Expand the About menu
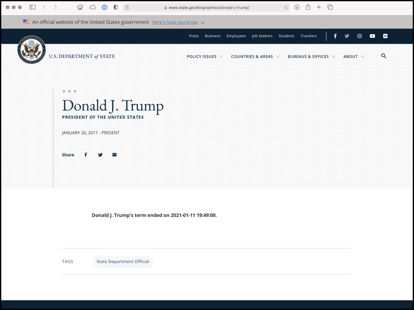 point(354,56)
